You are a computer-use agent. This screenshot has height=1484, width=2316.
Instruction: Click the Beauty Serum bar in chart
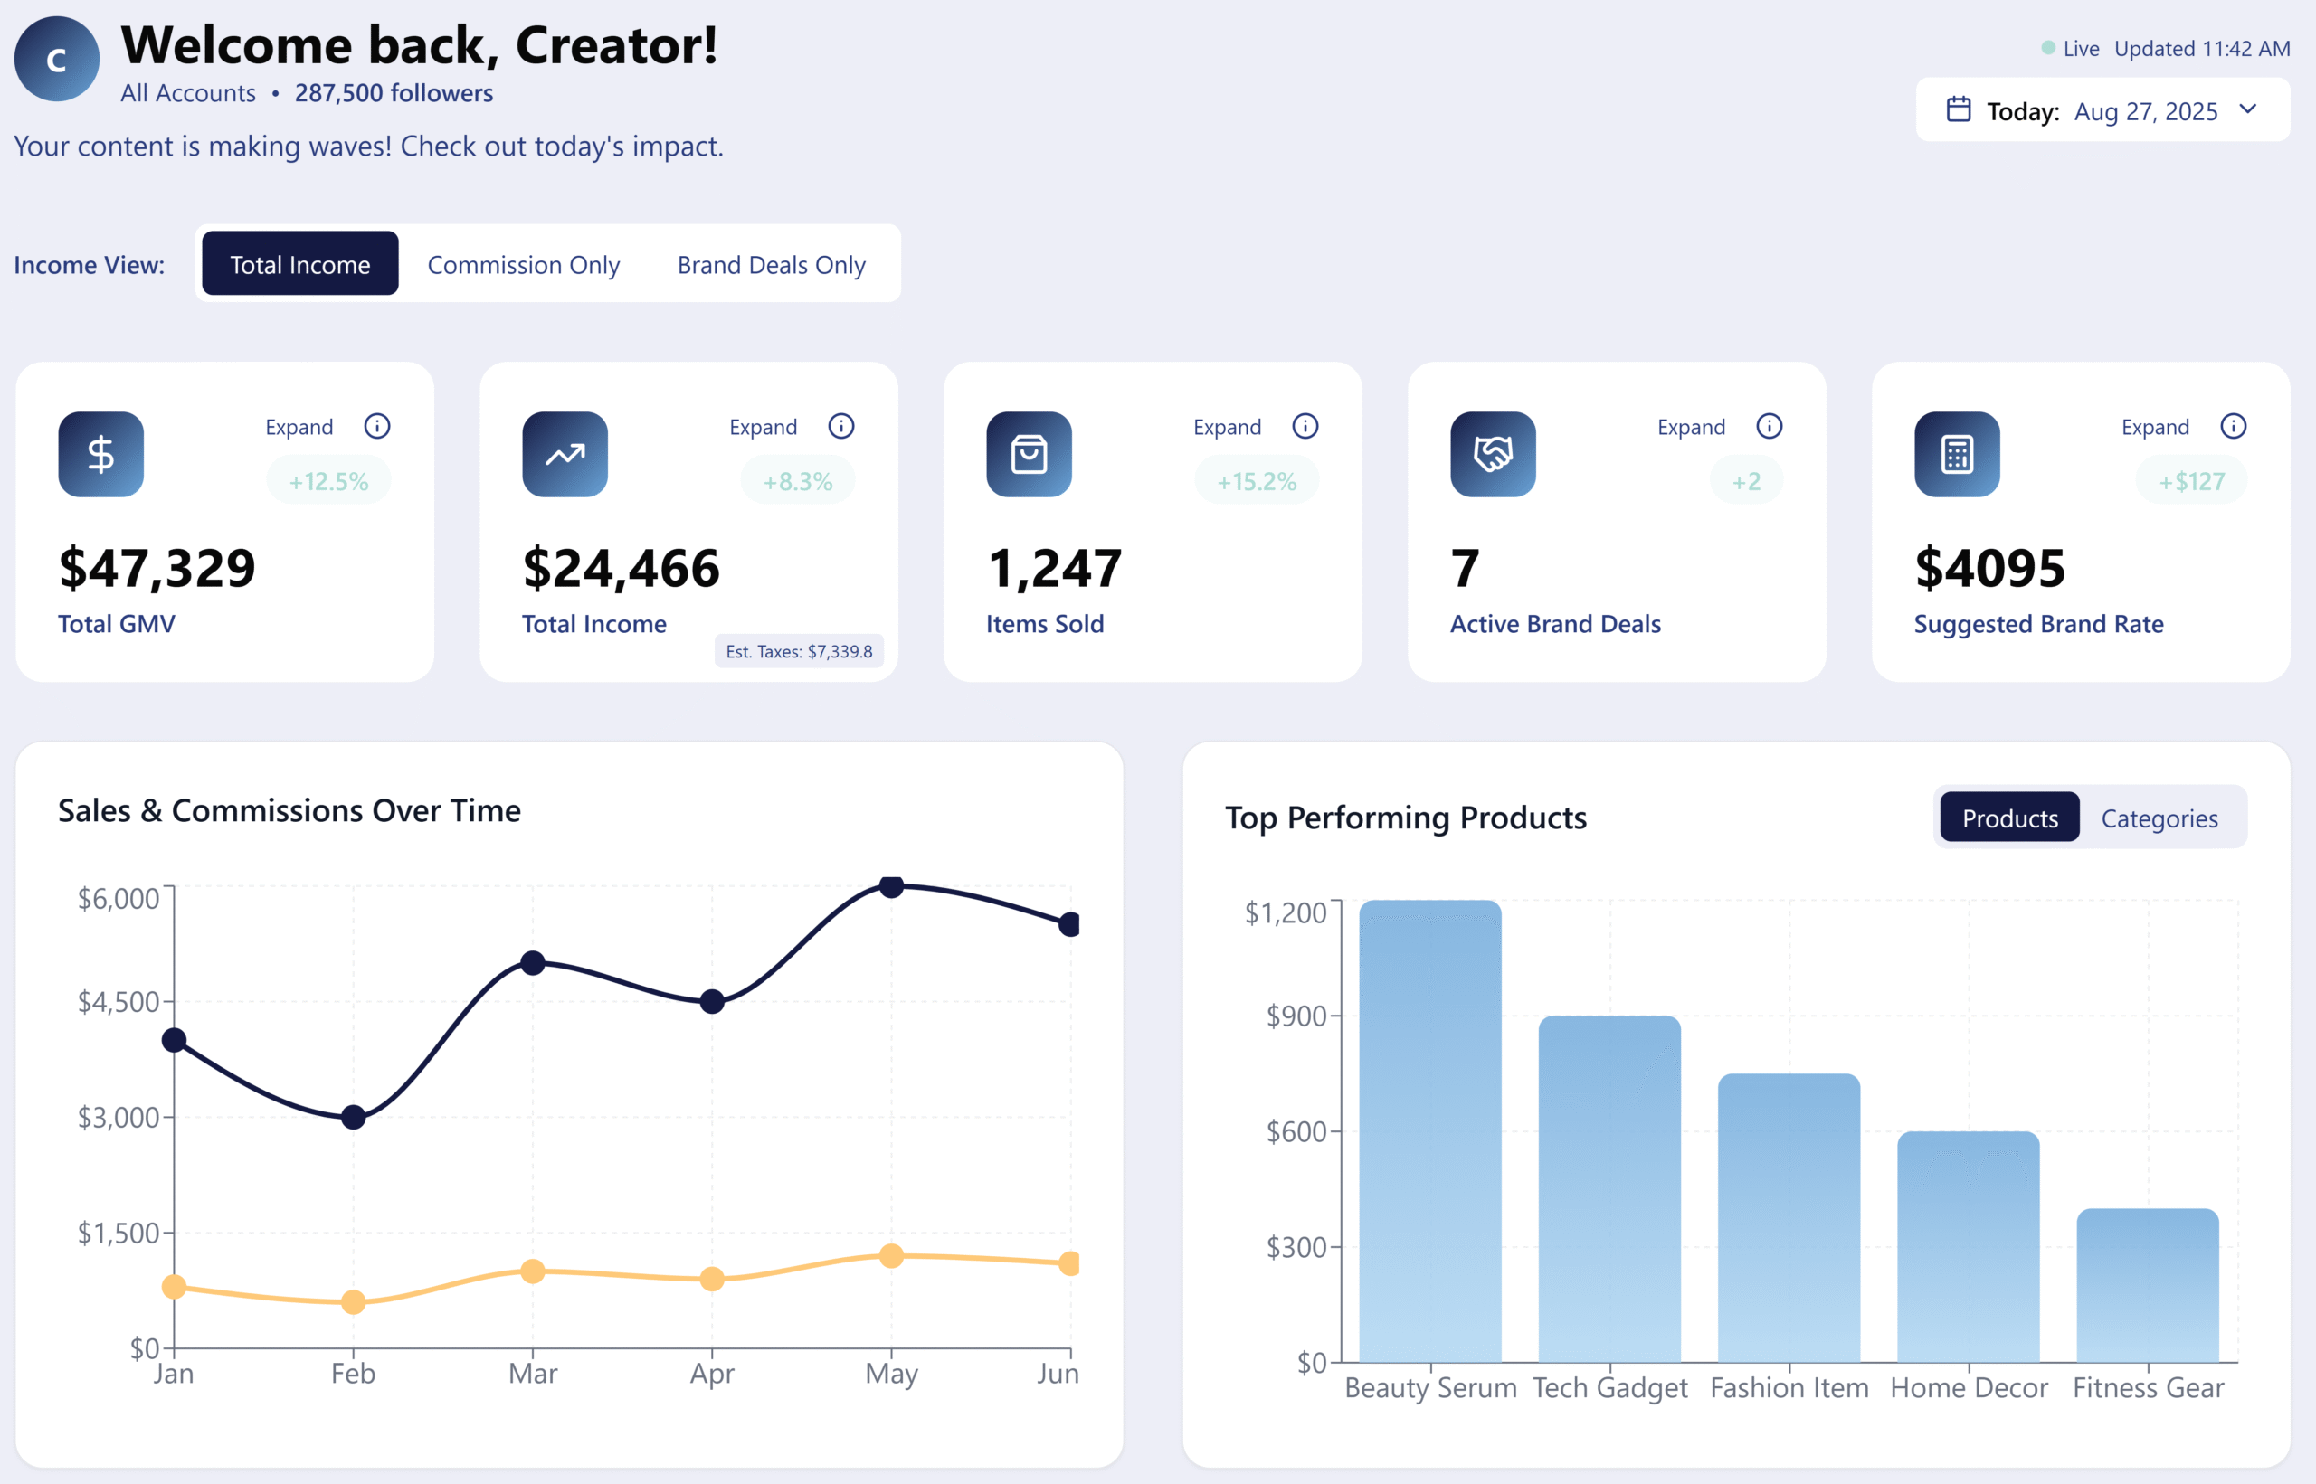1429,1132
